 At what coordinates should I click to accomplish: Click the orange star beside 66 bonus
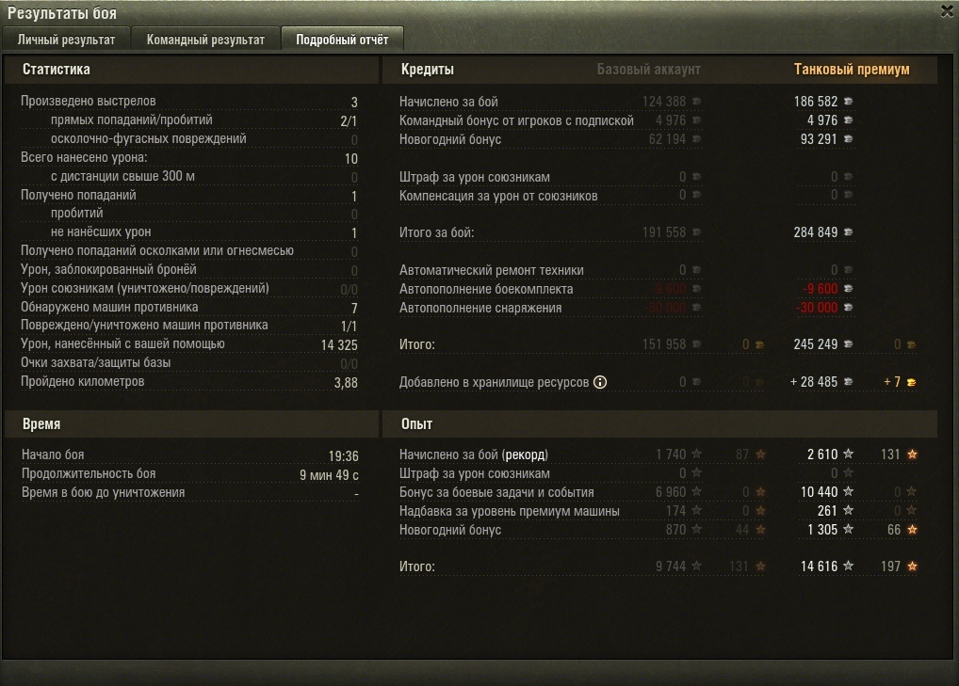912,530
